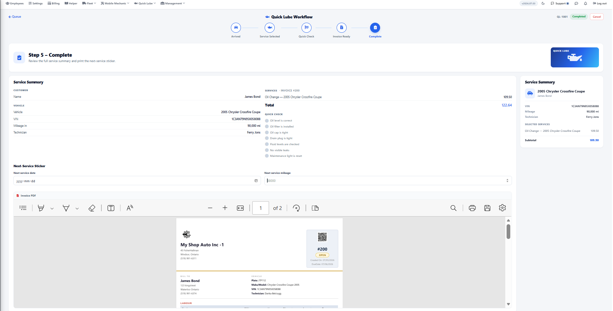Return to the Queue
The width and height of the screenshot is (613, 311).
pos(15,17)
